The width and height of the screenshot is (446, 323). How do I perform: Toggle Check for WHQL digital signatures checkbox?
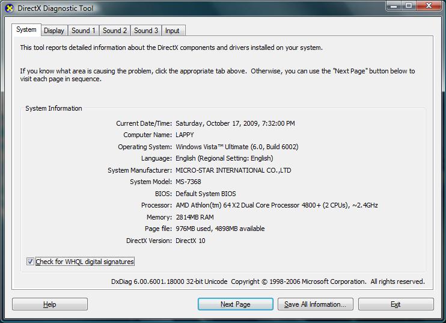pos(30,261)
